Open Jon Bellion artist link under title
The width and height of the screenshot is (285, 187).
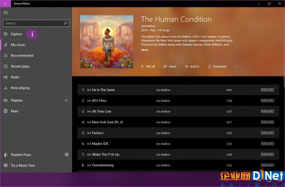148,26
